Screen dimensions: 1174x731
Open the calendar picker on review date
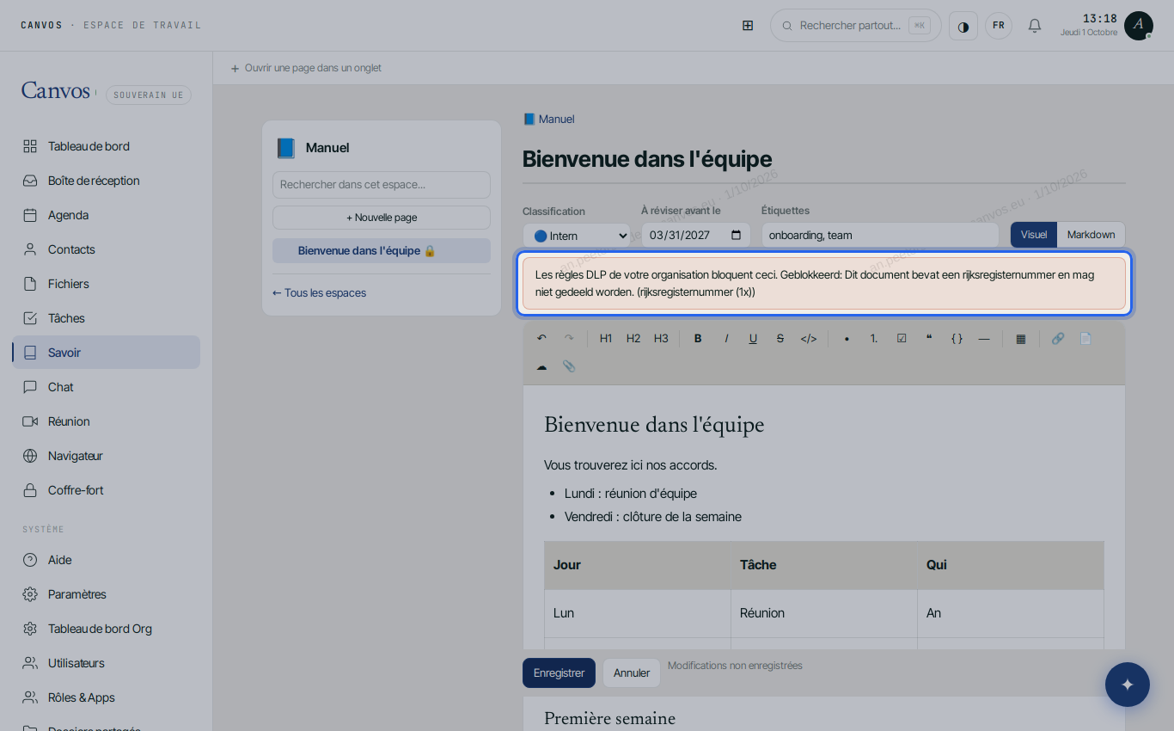(x=736, y=236)
